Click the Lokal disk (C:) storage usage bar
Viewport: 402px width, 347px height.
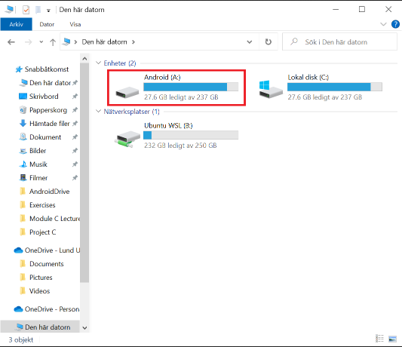tap(335, 87)
